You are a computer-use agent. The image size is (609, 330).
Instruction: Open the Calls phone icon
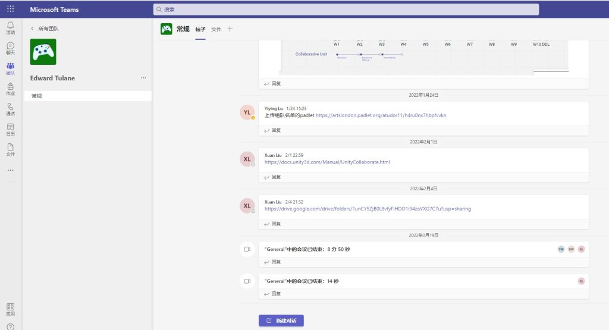[11, 109]
